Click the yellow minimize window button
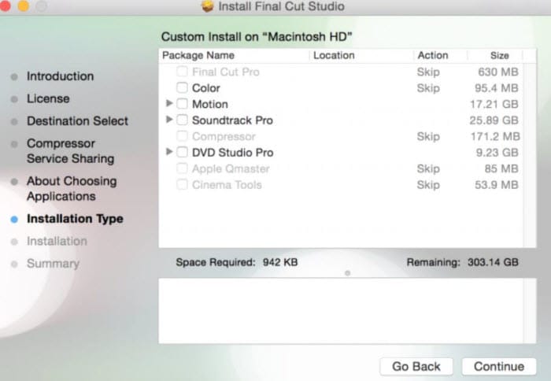 [x=24, y=6]
